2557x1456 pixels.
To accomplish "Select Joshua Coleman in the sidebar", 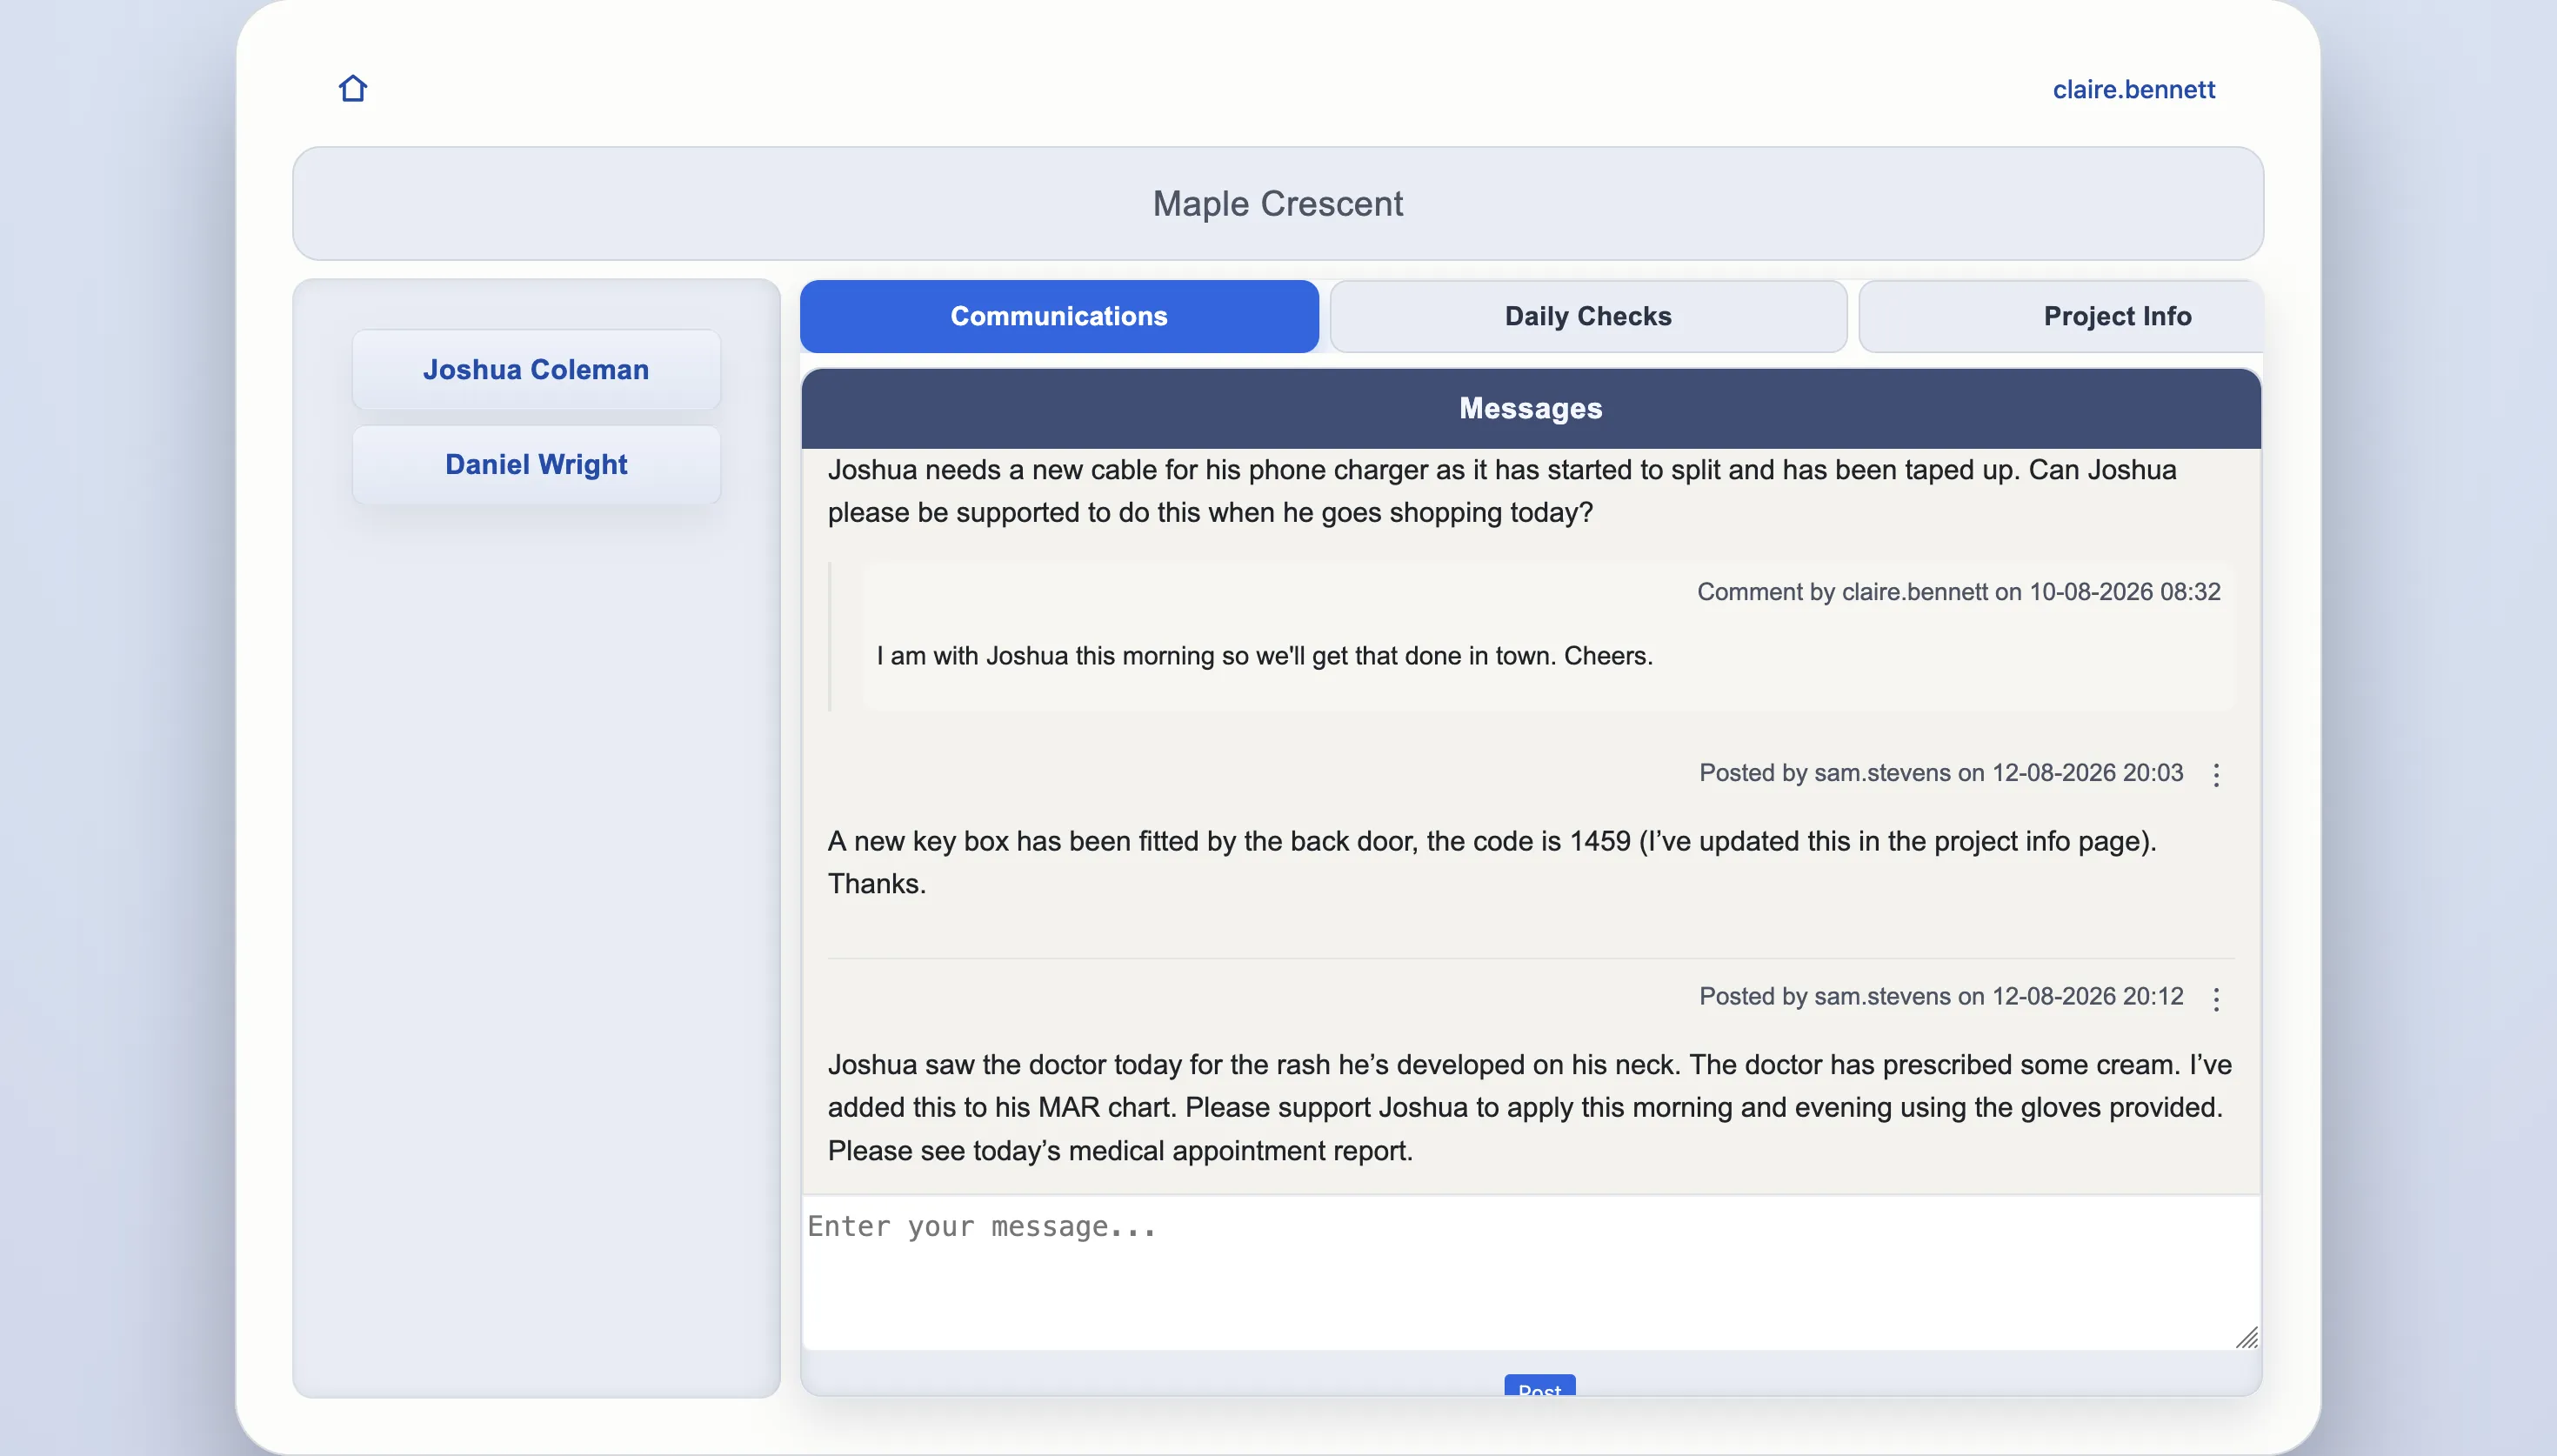I will pyautogui.click(x=536, y=369).
